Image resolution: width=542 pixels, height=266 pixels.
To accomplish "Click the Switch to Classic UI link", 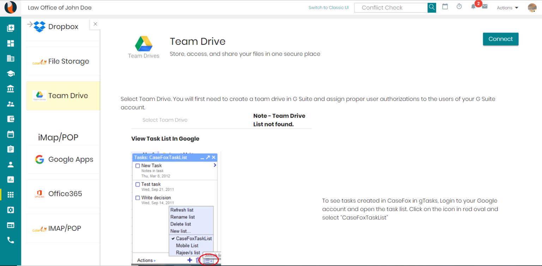I will [x=328, y=7].
